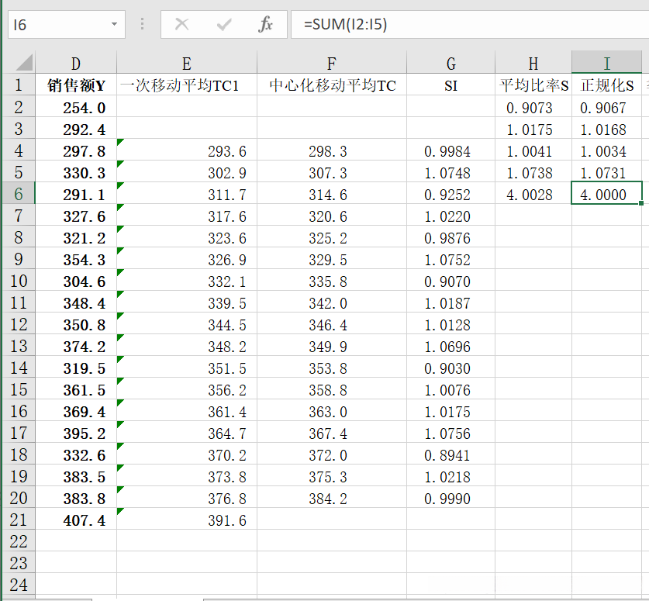Open the Insert Function fx dialog
This screenshot has width=649, height=601.
[x=265, y=24]
